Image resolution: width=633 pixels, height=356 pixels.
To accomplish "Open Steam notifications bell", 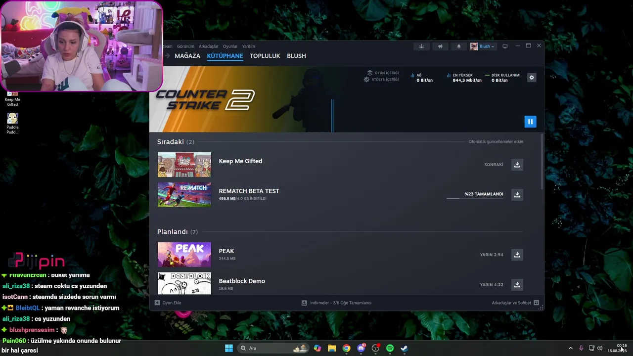I will pos(458,46).
